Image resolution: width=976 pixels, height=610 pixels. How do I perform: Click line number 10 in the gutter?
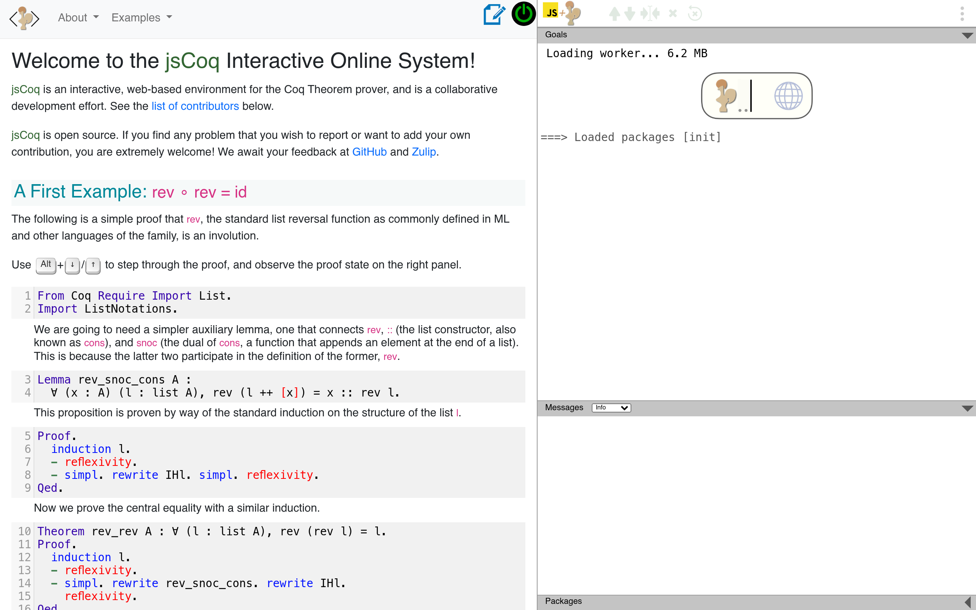[24, 531]
